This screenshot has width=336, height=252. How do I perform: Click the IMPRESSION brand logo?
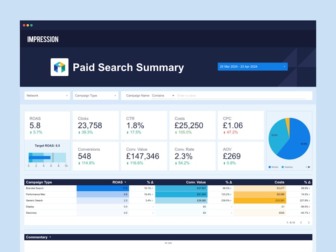point(43,40)
